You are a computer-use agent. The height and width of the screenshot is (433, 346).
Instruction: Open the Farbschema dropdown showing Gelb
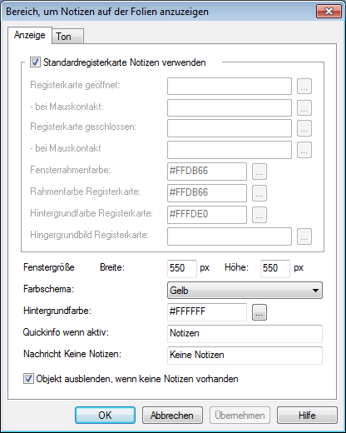245,291
